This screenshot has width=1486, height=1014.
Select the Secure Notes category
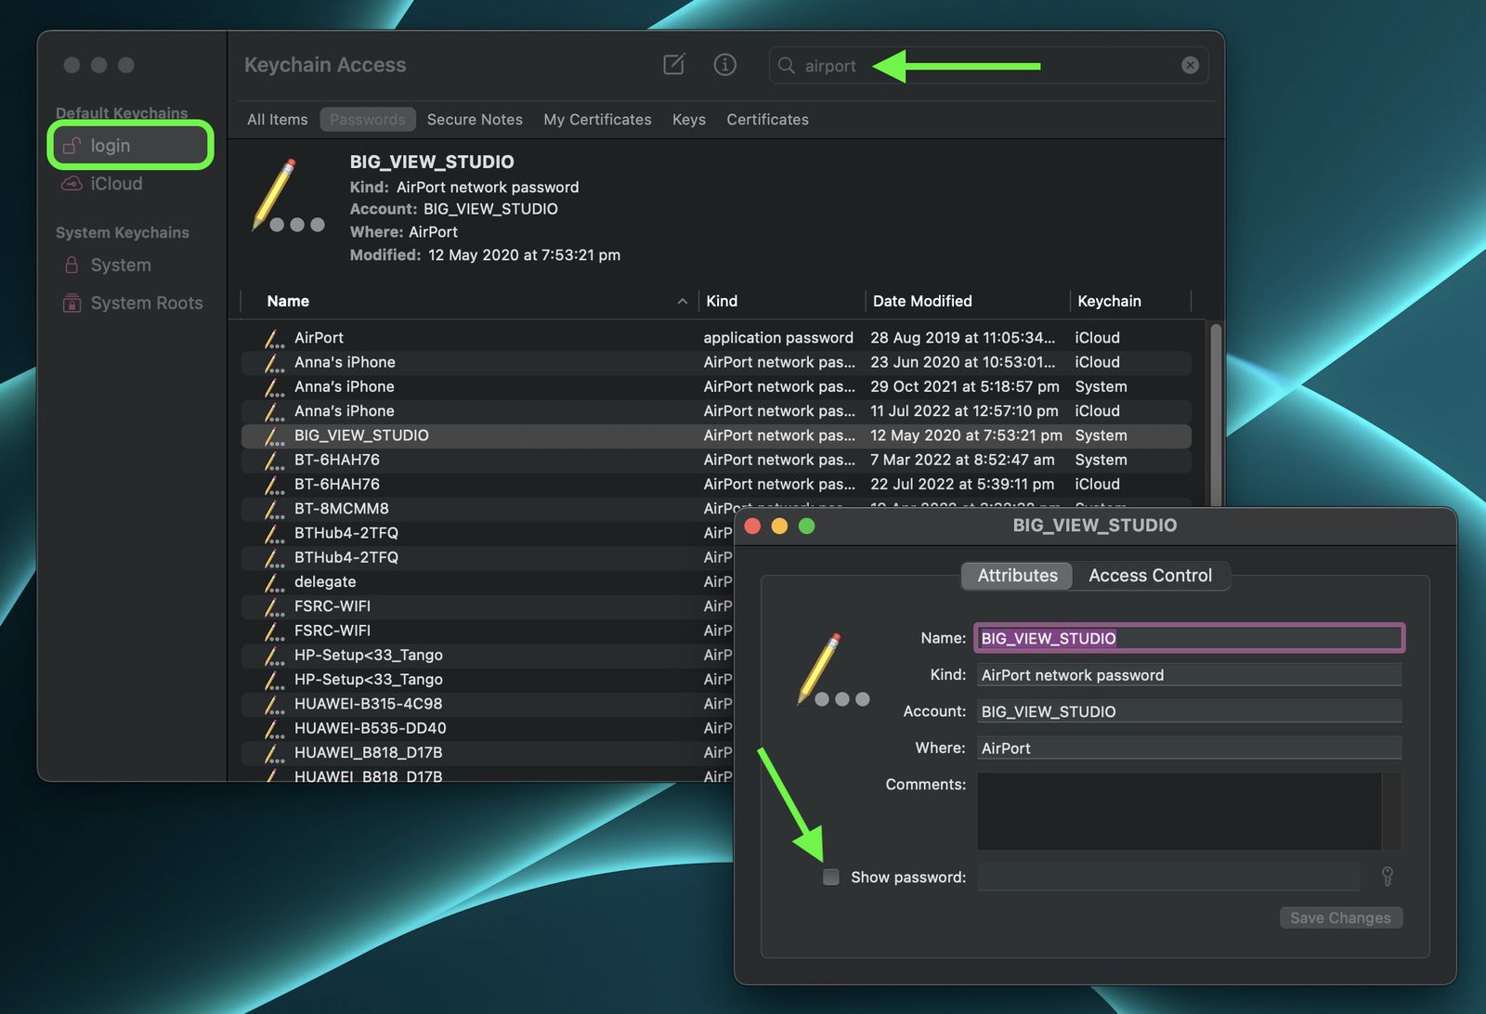475,119
